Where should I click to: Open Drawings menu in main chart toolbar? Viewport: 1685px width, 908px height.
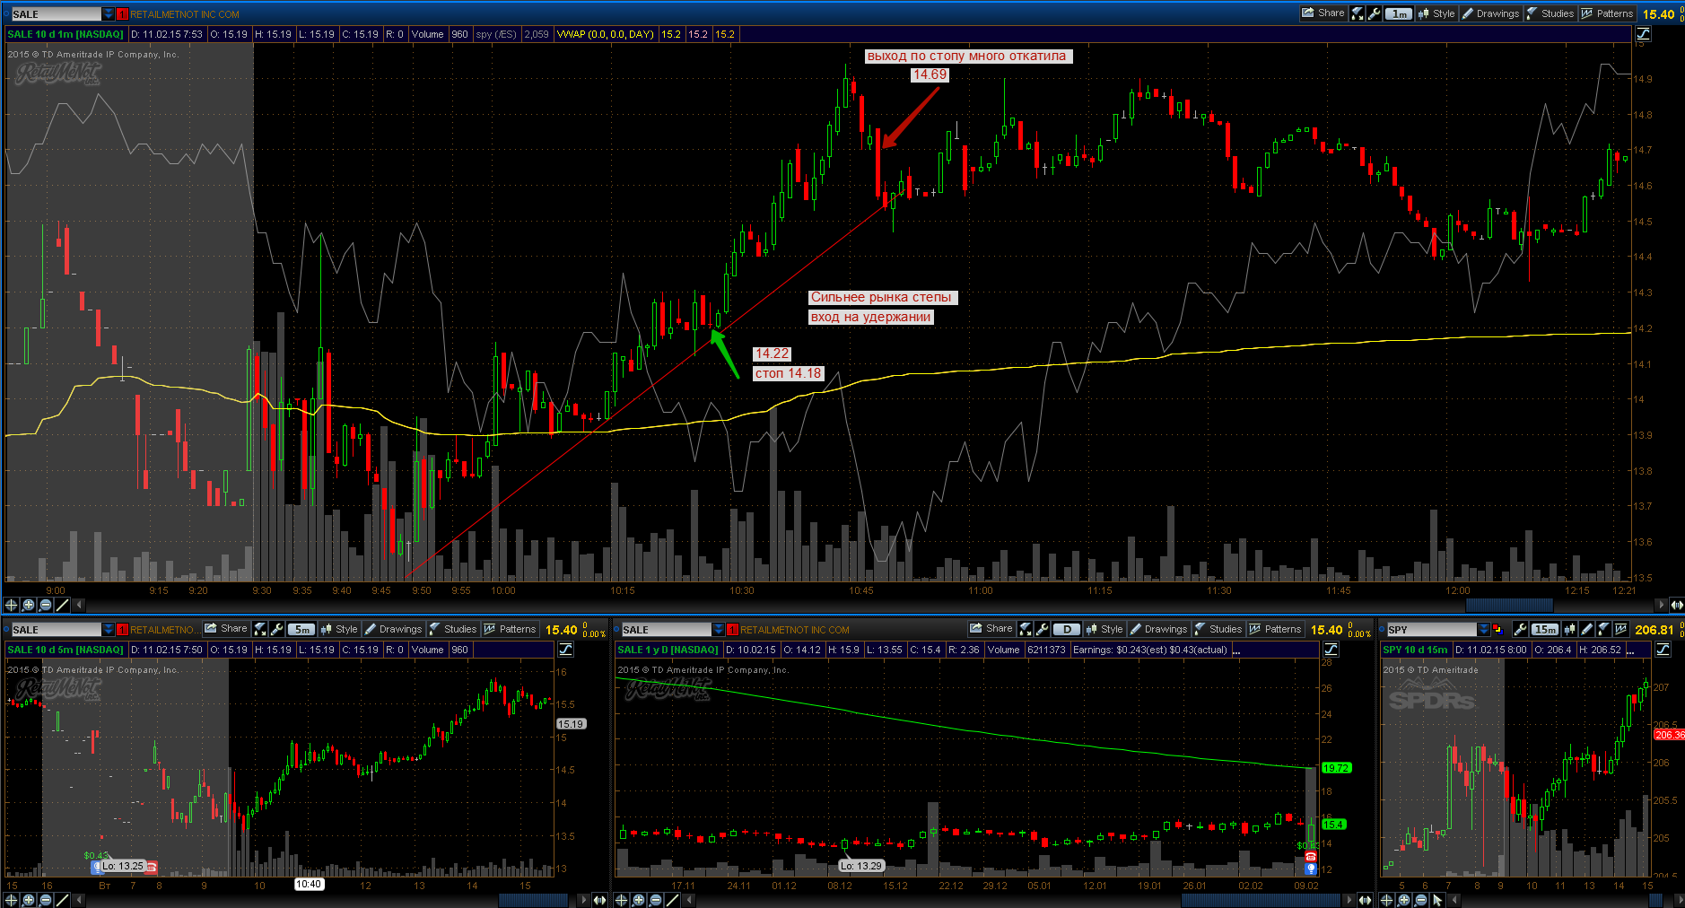[x=1490, y=13]
